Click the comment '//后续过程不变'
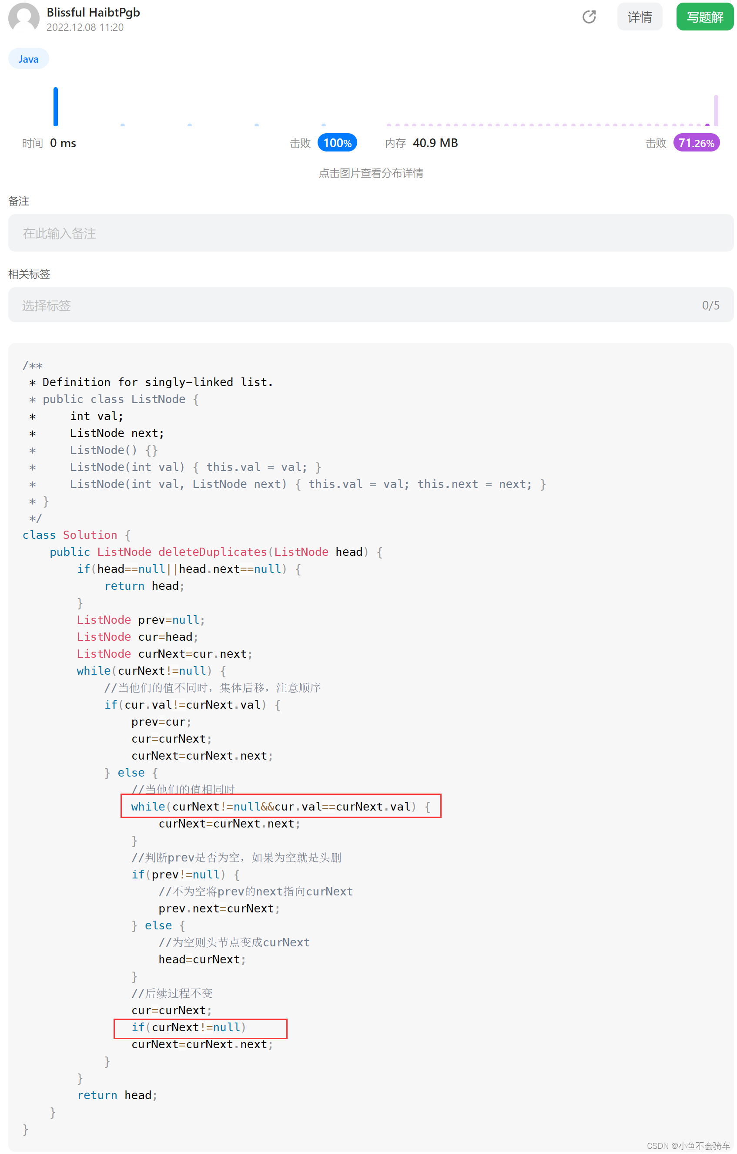The width and height of the screenshot is (737, 1154). (172, 993)
